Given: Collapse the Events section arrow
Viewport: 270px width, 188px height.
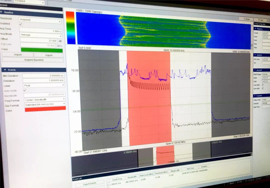Looking at the screenshot, I should [5, 70].
